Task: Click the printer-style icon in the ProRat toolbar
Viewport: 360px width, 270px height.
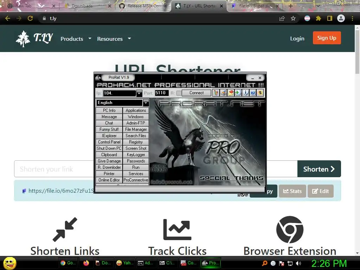Action: tap(223, 93)
